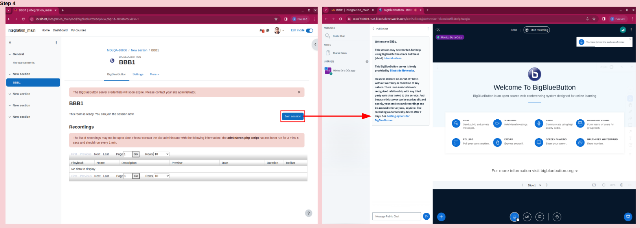Image resolution: width=640 pixels, height=228 pixels.
Task: Open Announcements in course index
Action: tap(24, 63)
